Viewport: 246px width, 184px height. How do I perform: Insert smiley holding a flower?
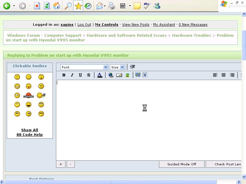pos(41,95)
